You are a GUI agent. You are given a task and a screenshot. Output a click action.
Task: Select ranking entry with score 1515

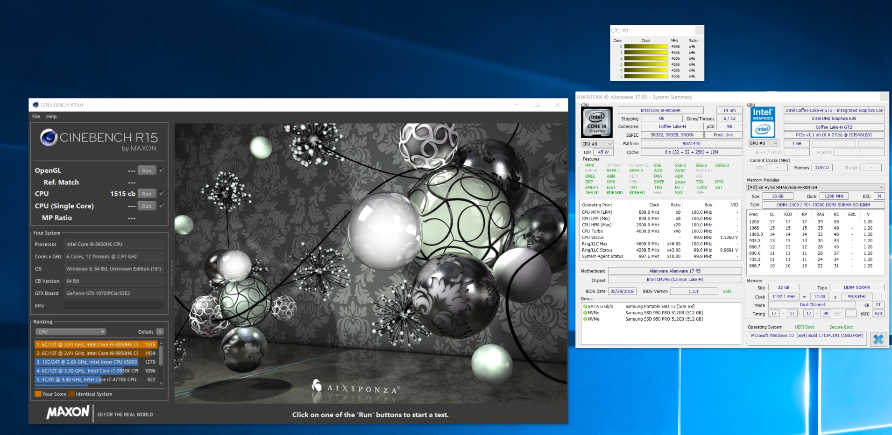[x=96, y=344]
